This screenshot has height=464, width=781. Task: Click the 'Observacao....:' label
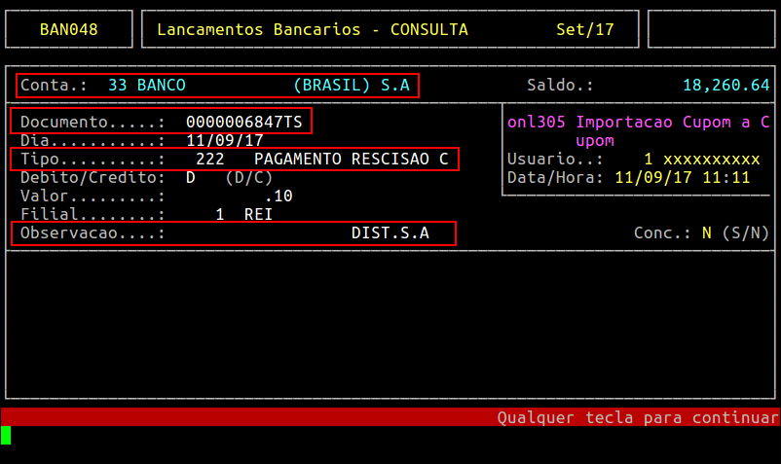93,232
